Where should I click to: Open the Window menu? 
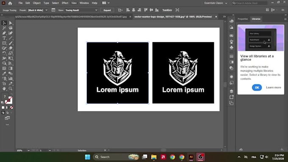(84, 3)
